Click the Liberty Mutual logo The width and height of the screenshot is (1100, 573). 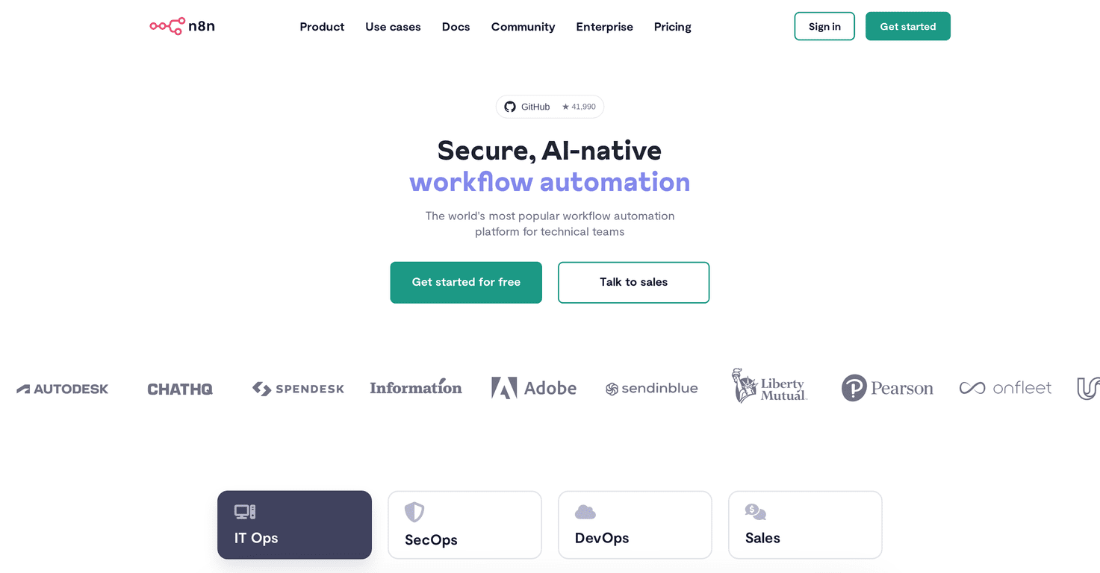point(769,386)
